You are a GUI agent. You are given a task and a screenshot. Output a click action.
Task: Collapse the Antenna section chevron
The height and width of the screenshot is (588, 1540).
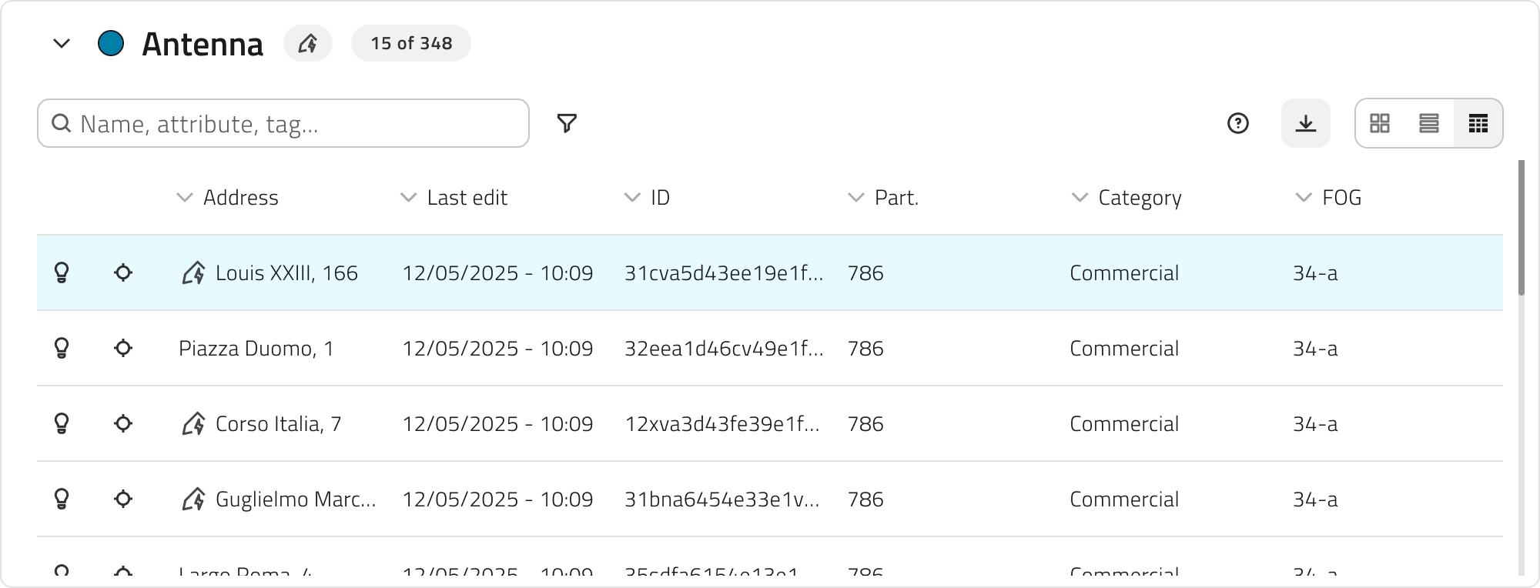62,44
